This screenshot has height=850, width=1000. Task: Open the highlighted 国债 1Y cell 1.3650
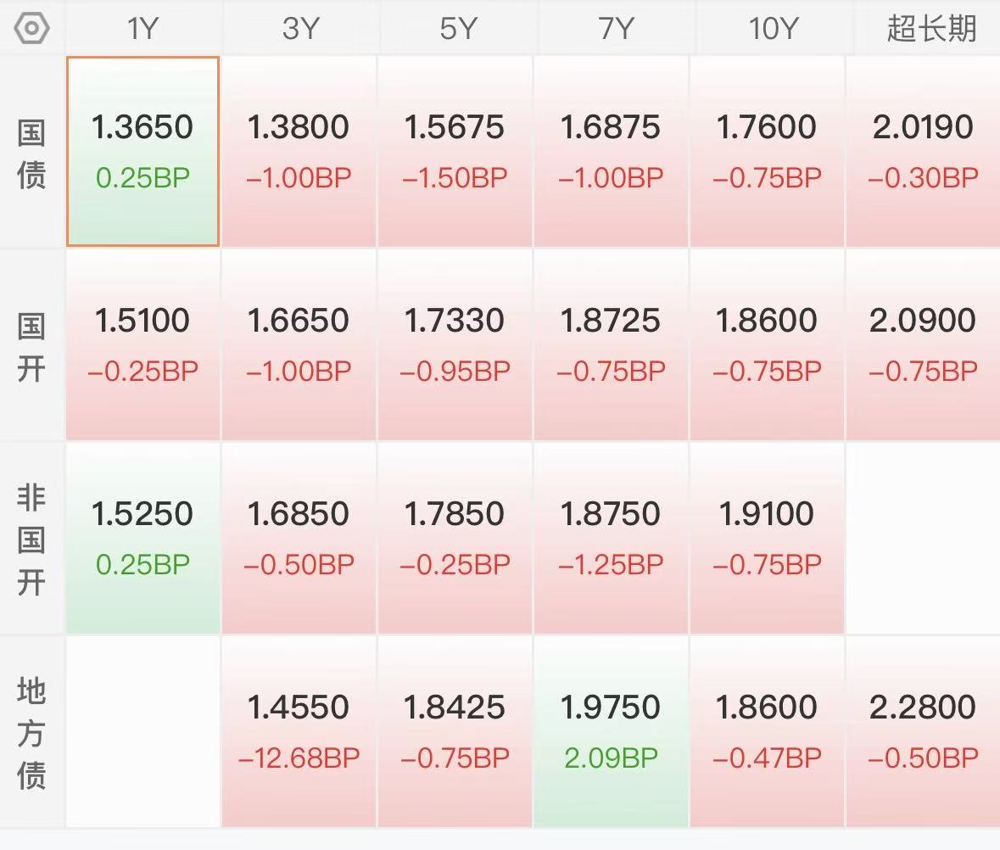pyautogui.click(x=142, y=151)
